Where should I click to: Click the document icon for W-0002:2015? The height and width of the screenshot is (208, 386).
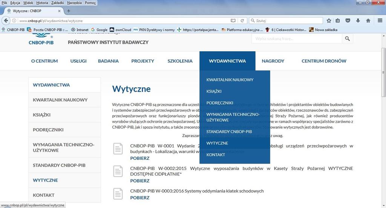118,171
